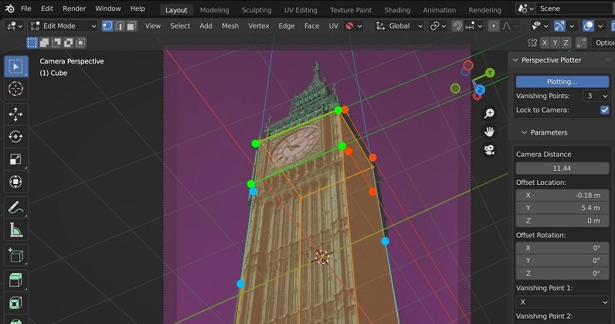615x324 pixels.
Task: Set selection mode to subtract
Action: click(x=56, y=43)
